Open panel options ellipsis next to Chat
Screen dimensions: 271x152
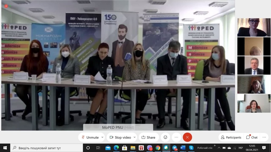click(x=264, y=137)
